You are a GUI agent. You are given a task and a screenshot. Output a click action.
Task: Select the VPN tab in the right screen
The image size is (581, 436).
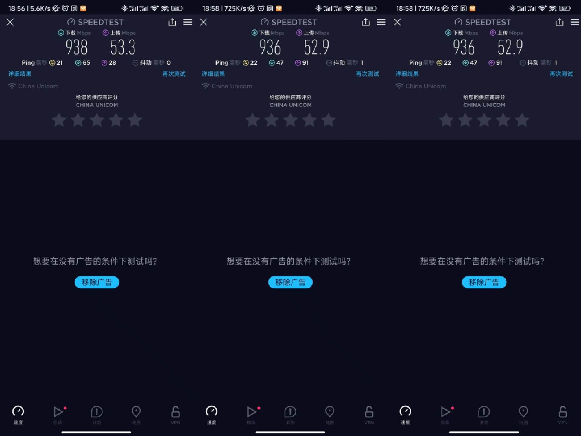563,415
